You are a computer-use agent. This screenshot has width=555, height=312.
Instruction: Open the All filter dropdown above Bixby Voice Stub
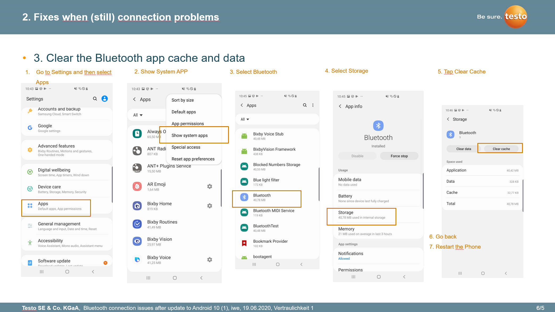(x=245, y=119)
